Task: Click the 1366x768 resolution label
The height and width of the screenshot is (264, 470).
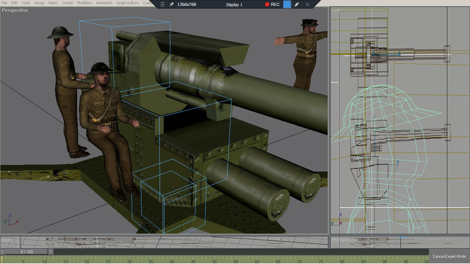Action: point(187,4)
